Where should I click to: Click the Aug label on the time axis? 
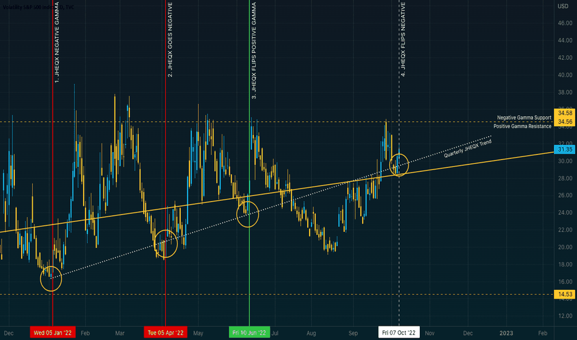click(311, 333)
